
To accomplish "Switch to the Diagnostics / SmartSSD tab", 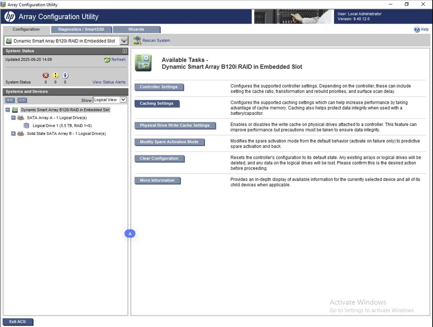I will pyautogui.click(x=81, y=29).
